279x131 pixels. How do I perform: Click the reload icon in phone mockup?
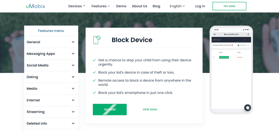click(248, 34)
